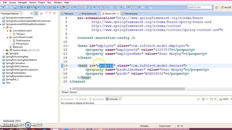Click the Debug toolbar icon

[22, 7]
